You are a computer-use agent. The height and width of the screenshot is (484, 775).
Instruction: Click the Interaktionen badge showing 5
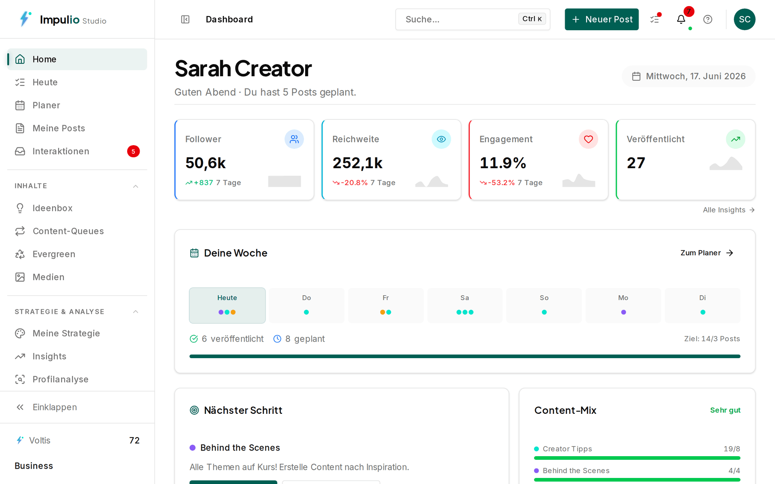click(x=133, y=151)
